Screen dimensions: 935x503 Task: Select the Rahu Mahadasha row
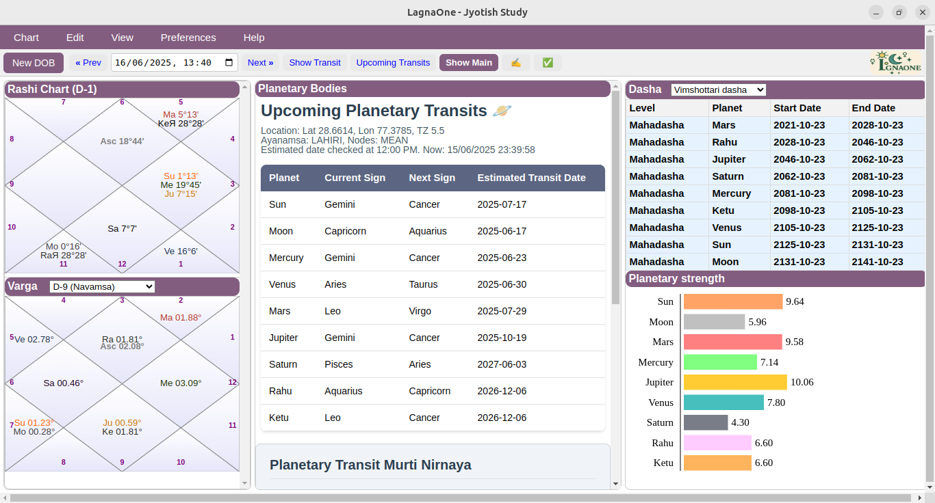[x=775, y=142]
